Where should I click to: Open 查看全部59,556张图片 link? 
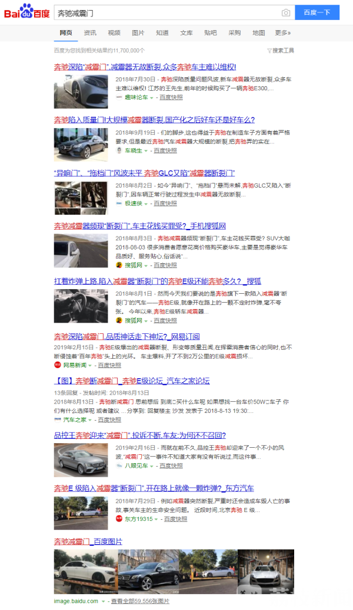pyautogui.click(x=140, y=601)
